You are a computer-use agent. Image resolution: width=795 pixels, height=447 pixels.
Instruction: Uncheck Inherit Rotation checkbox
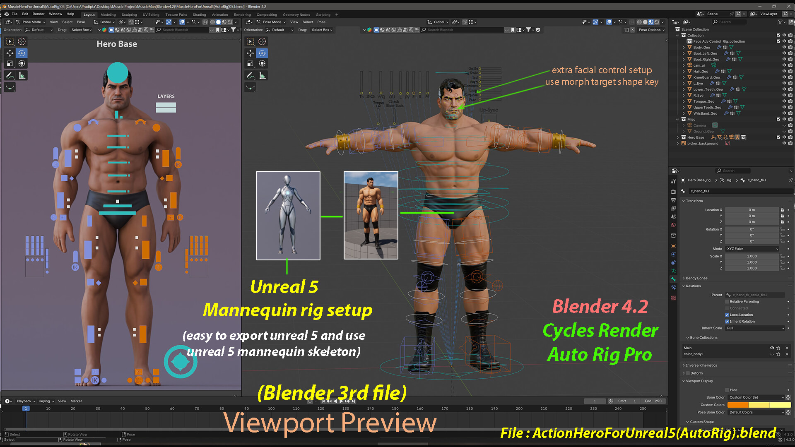click(x=727, y=321)
